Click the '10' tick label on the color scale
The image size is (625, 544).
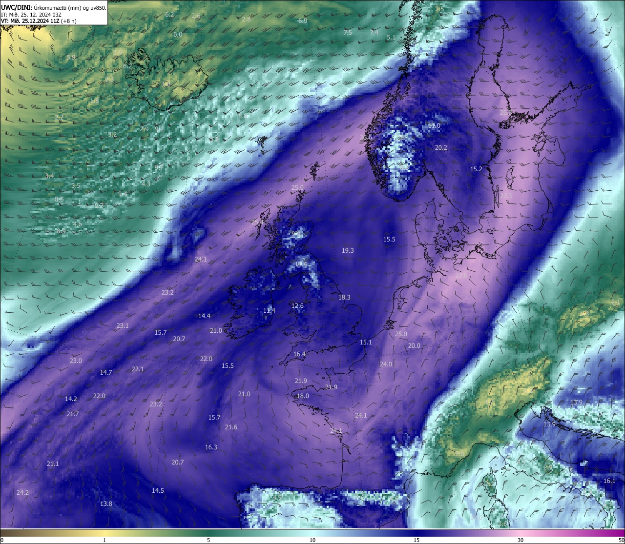point(312,540)
